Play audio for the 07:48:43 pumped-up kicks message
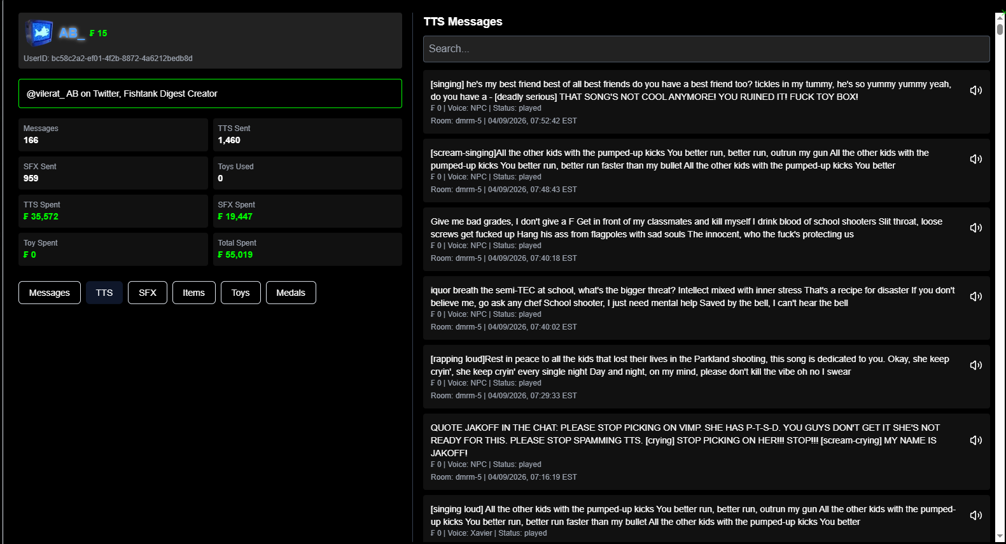This screenshot has height=544, width=1006. coord(975,159)
